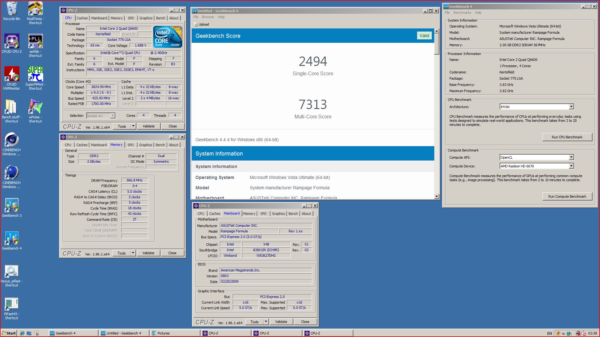
Task: Open the second CINEBENCH Windows desktop icon
Action: click(12, 177)
